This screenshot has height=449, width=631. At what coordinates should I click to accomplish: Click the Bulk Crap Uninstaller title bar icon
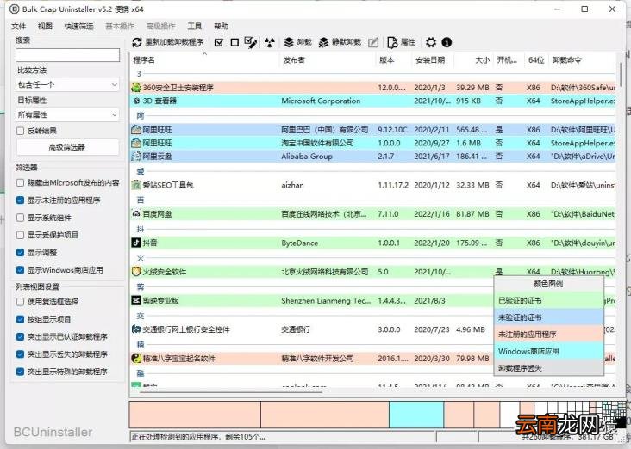(14, 9)
